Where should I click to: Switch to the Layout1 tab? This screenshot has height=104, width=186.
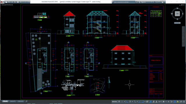coord(13,101)
